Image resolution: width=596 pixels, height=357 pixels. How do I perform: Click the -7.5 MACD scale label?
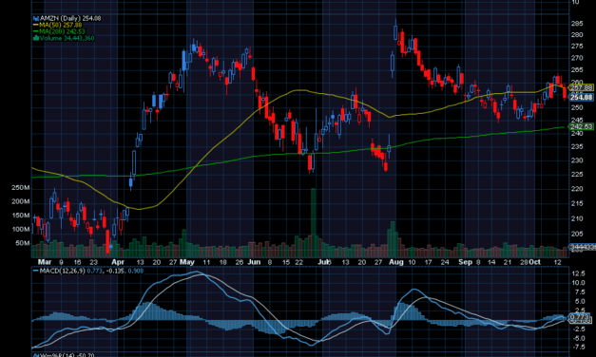click(578, 348)
